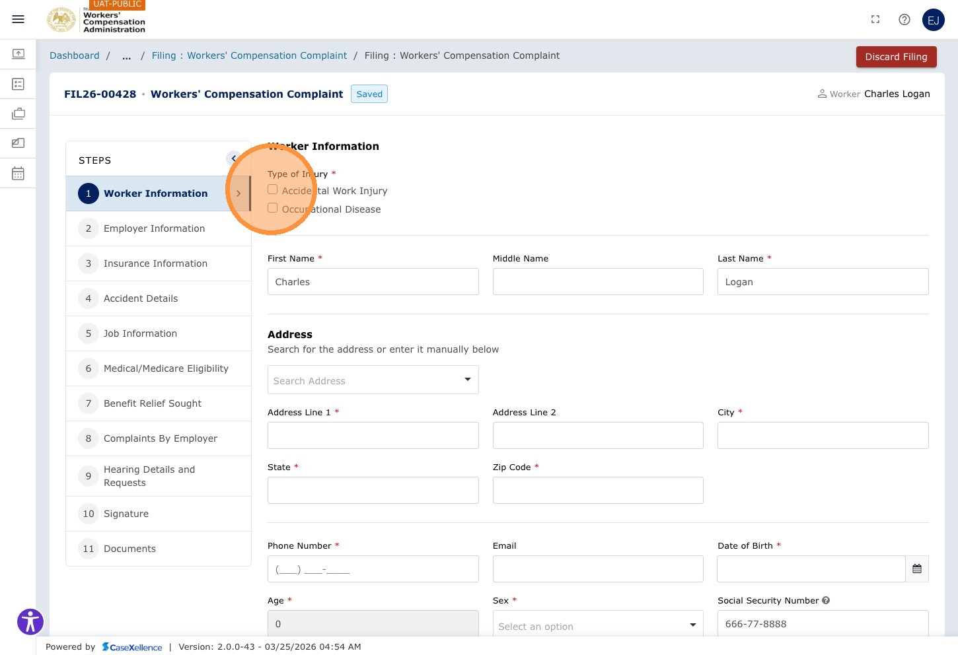This screenshot has height=655, width=958.
Task: Open Filing Workers' Compensation Complaint breadcrumb link
Action: [x=249, y=55]
